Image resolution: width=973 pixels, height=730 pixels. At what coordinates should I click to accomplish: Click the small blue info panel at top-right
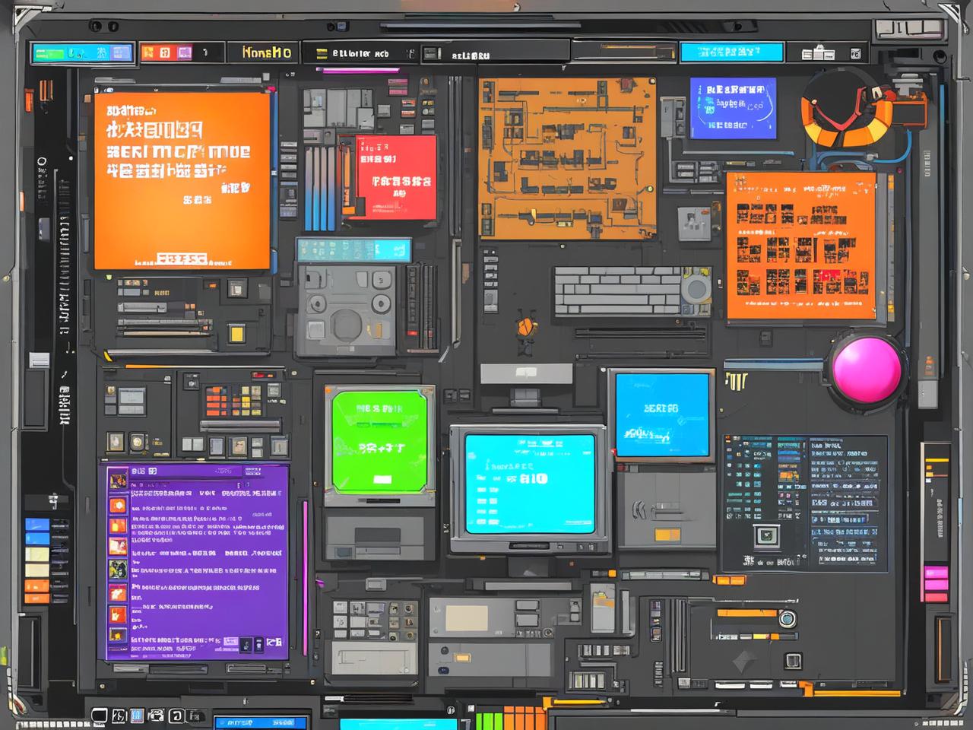point(733,108)
